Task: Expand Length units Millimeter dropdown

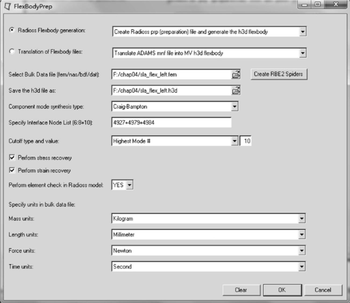Action: pos(302,235)
